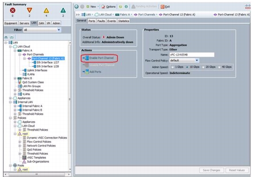This screenshot has width=255, height=177.
Task: Click the tree vertical scrollbar
Action: tap(70, 99)
